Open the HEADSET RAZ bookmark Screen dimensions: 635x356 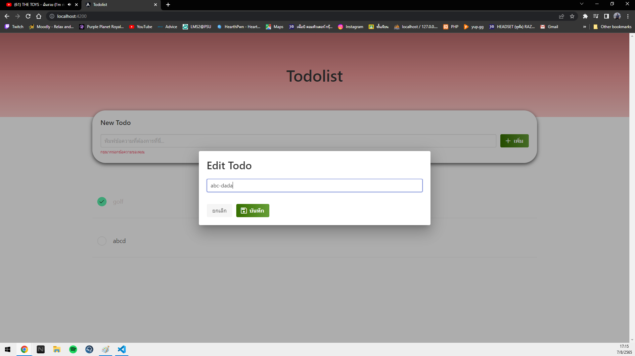(x=512, y=27)
